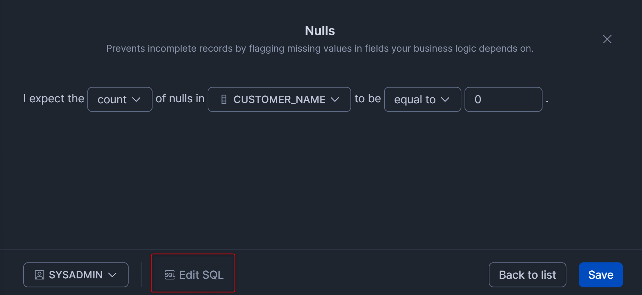Image resolution: width=642 pixels, height=295 pixels.
Task: Focus the threshold value field containing 0
Action: [503, 99]
